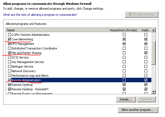Image resolution: width=165 pixels, height=117 pixels.
Task: Uncheck the DFS Management name checkbox
Action: 9,44
